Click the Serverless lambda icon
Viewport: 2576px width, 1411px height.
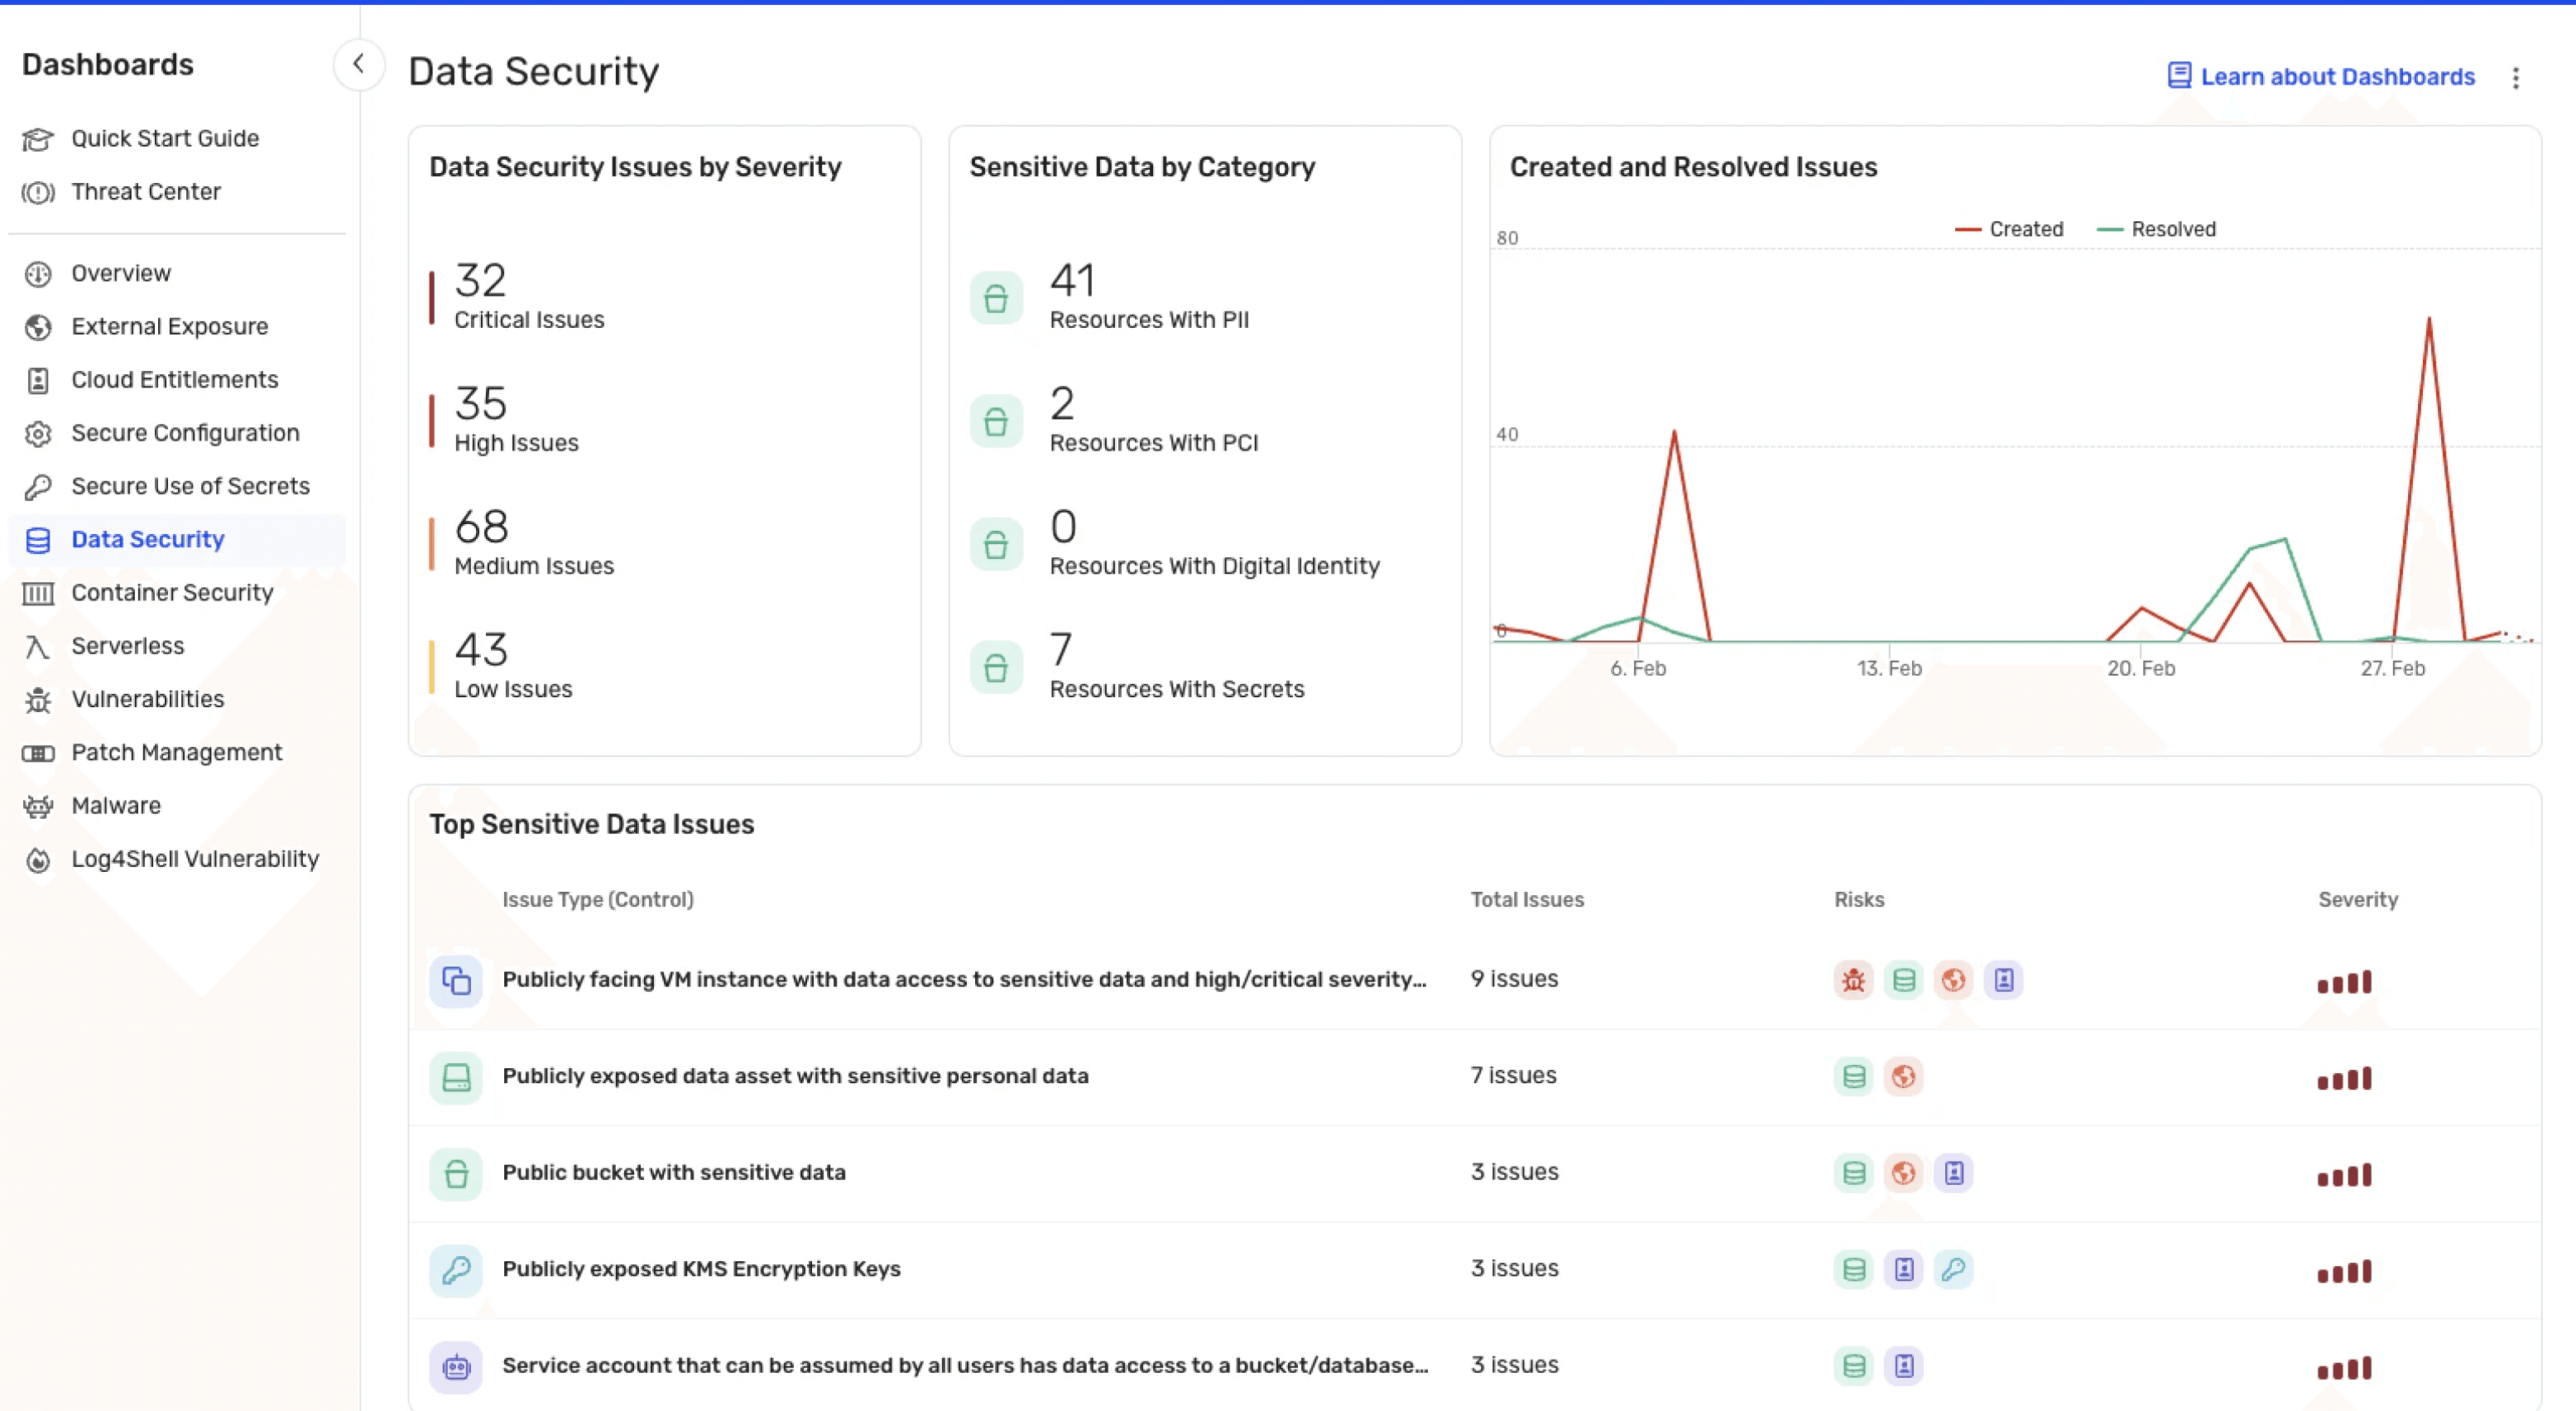(38, 647)
